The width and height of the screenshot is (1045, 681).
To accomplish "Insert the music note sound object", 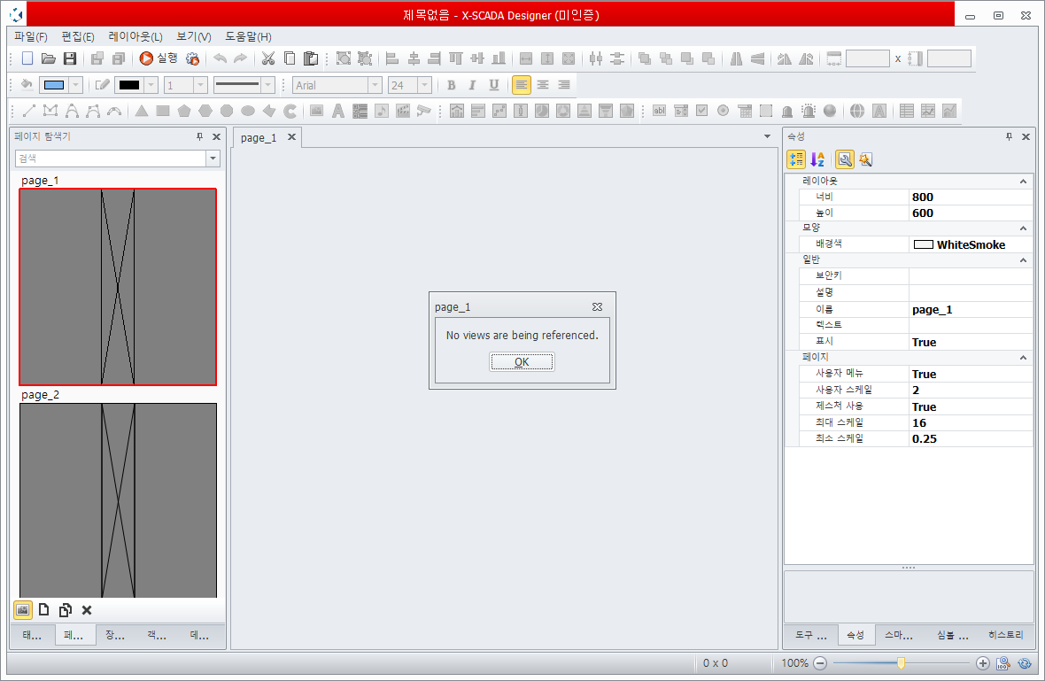I will [381, 111].
